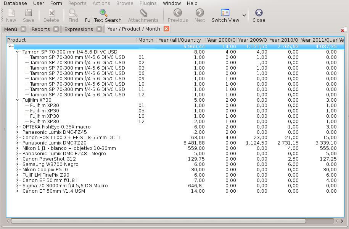Screen dimensions: 349x229
Task: Click the 8.481,88 quantity value
Action: point(194,143)
